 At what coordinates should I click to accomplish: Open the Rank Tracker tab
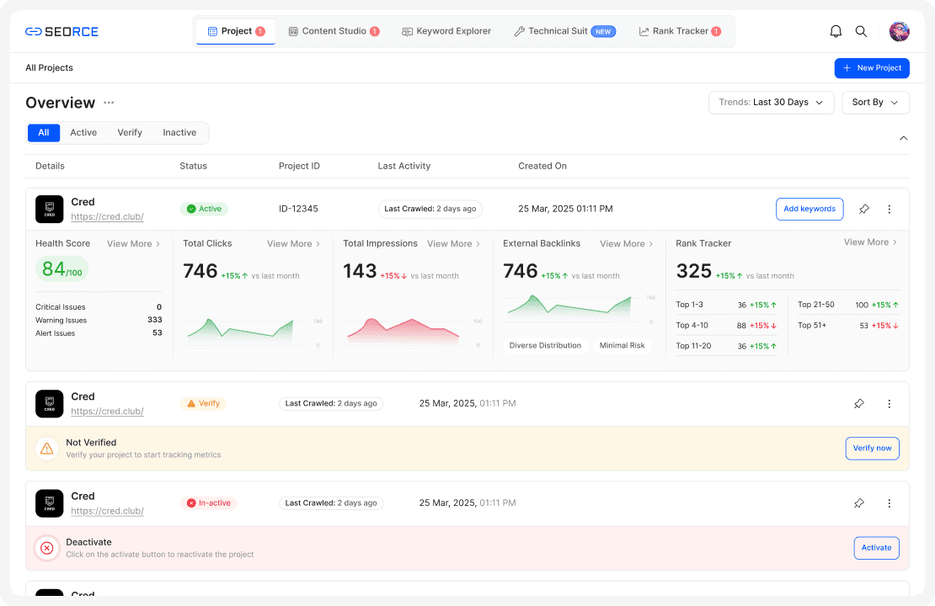click(x=681, y=30)
